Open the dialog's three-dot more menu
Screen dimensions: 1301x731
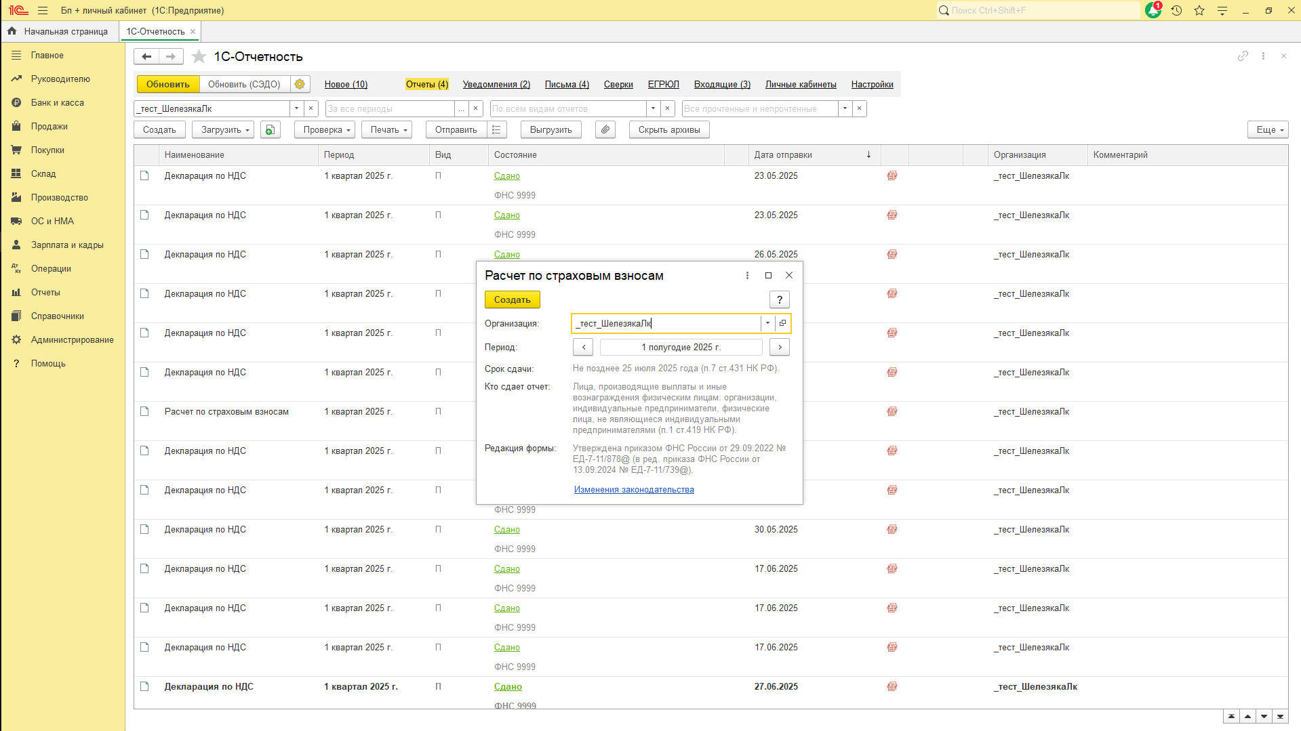(747, 275)
